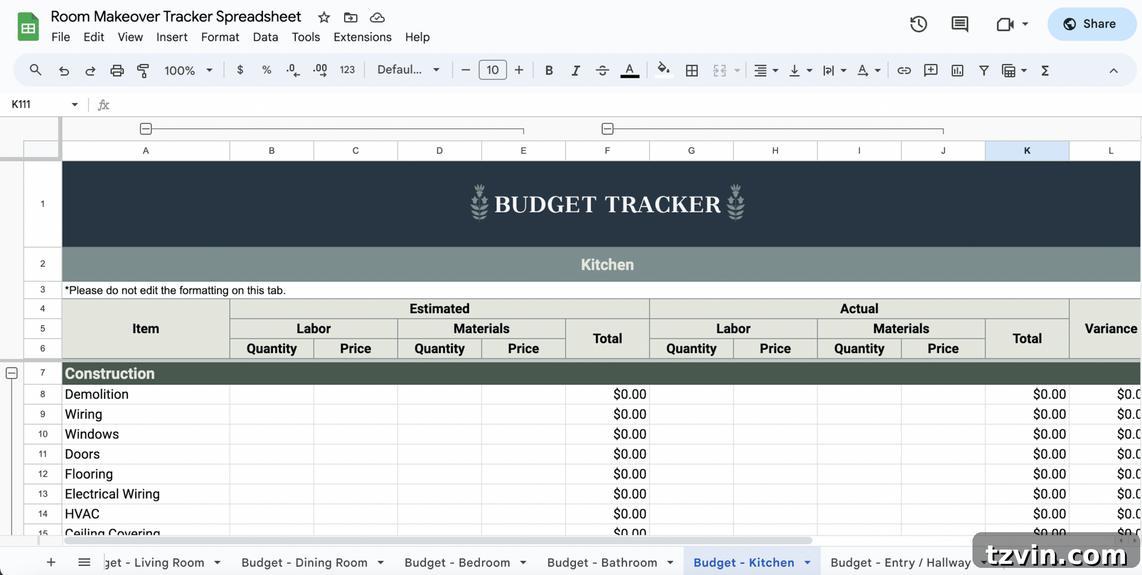Add a new sheet

(51, 563)
